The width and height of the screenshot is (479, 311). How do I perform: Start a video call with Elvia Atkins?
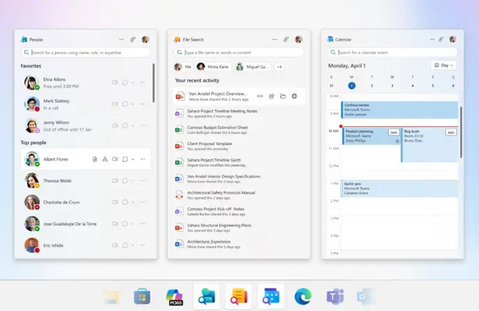[x=115, y=83]
